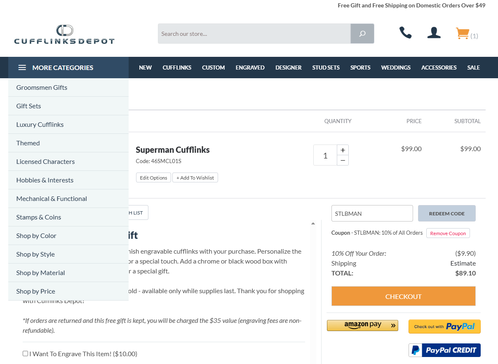Click the ($9.90) discount amount
The height and width of the screenshot is (364, 498).
[x=465, y=253]
